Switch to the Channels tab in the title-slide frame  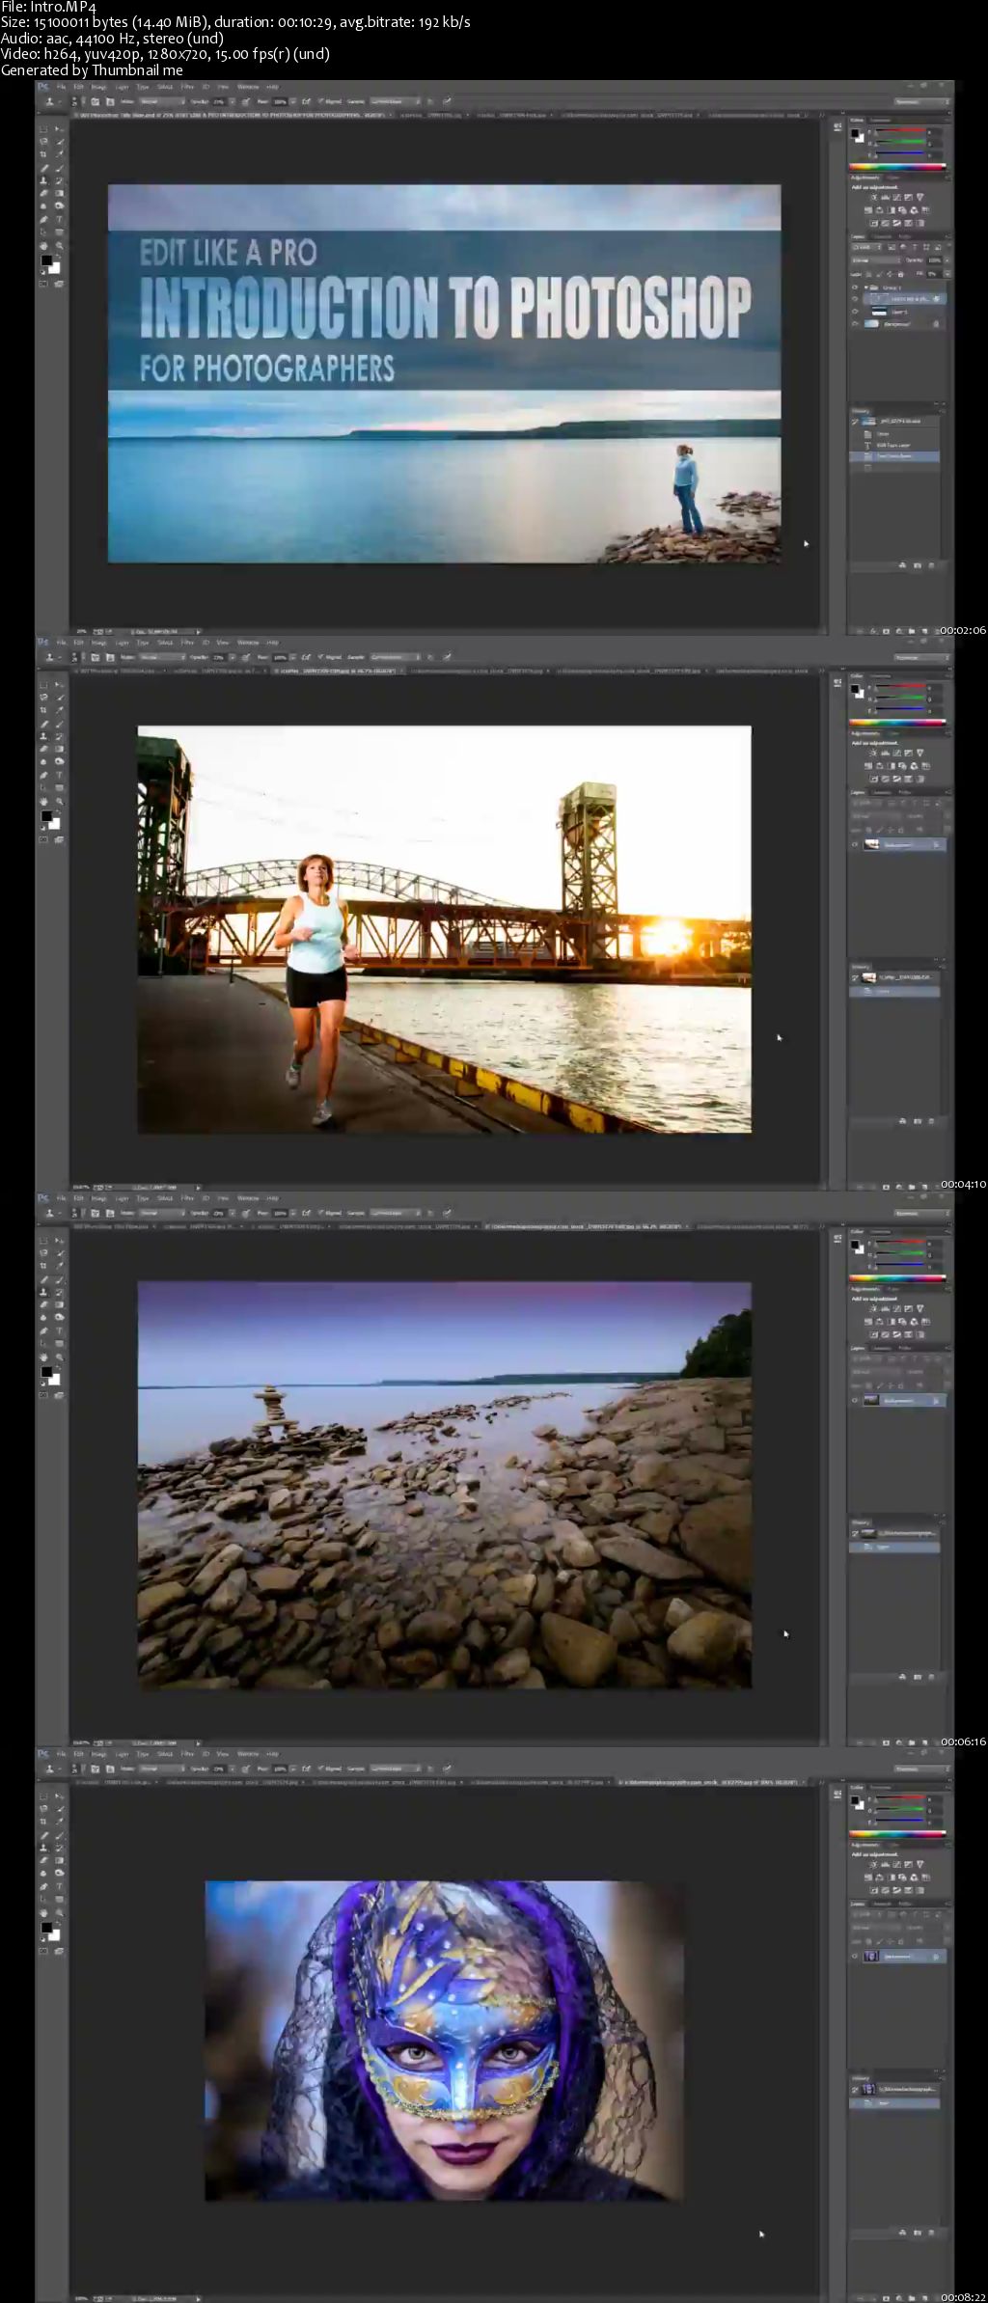point(883,237)
